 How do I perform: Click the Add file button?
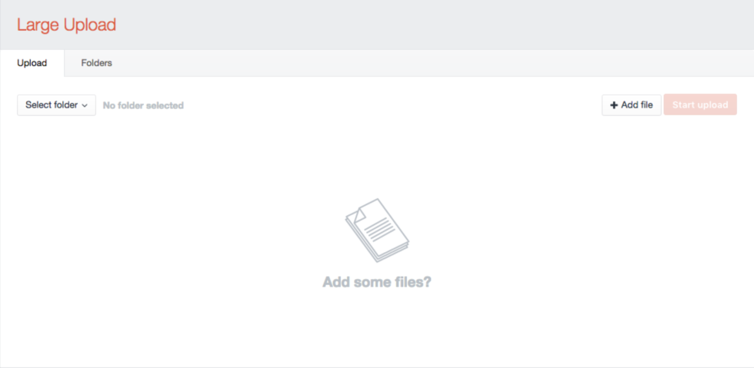coord(632,104)
